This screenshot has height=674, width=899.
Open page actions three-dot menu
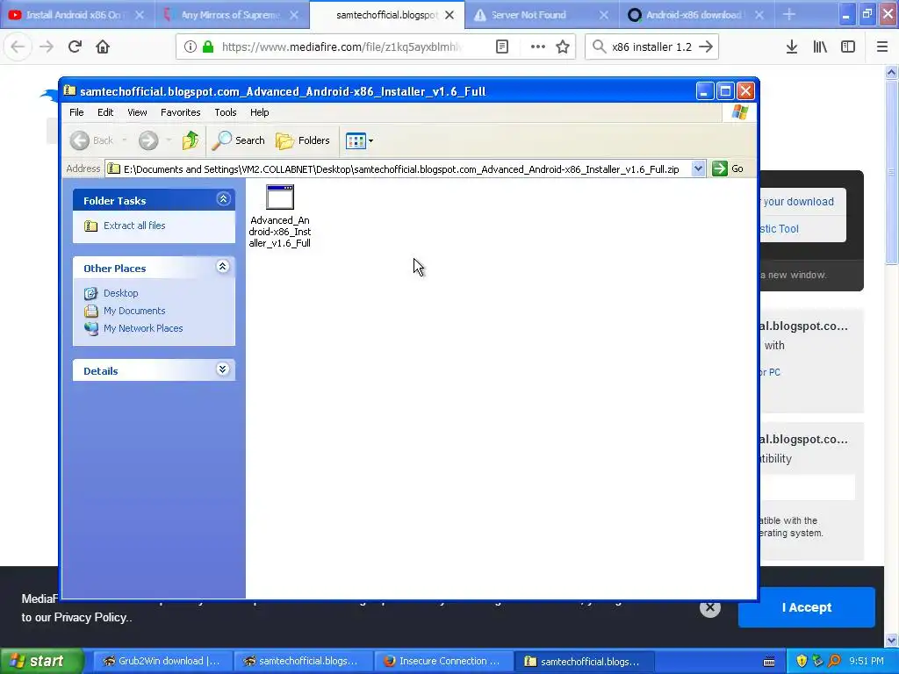coord(538,47)
